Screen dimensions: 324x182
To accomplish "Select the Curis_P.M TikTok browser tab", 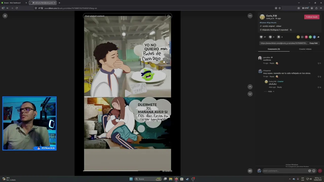I will point(43,3).
